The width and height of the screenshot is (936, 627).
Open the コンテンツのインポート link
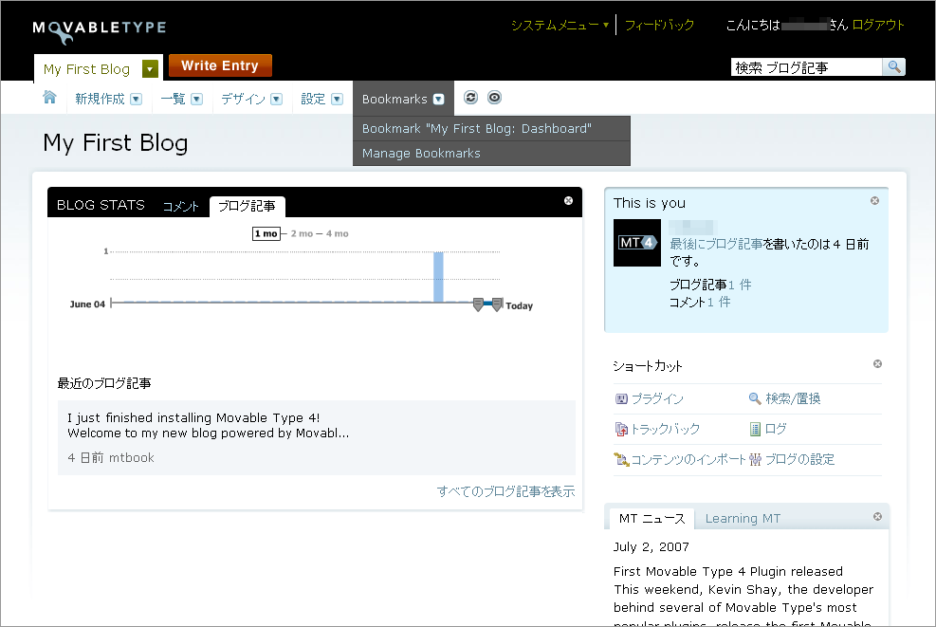[x=688, y=459]
